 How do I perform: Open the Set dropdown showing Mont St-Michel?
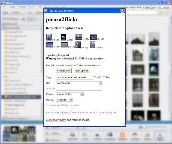click(79, 83)
